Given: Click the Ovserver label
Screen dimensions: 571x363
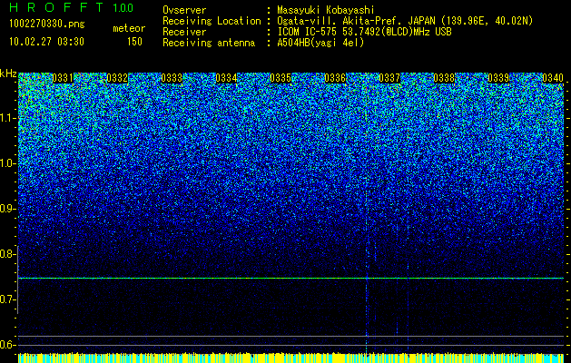Looking at the screenshot, I should click(184, 10).
